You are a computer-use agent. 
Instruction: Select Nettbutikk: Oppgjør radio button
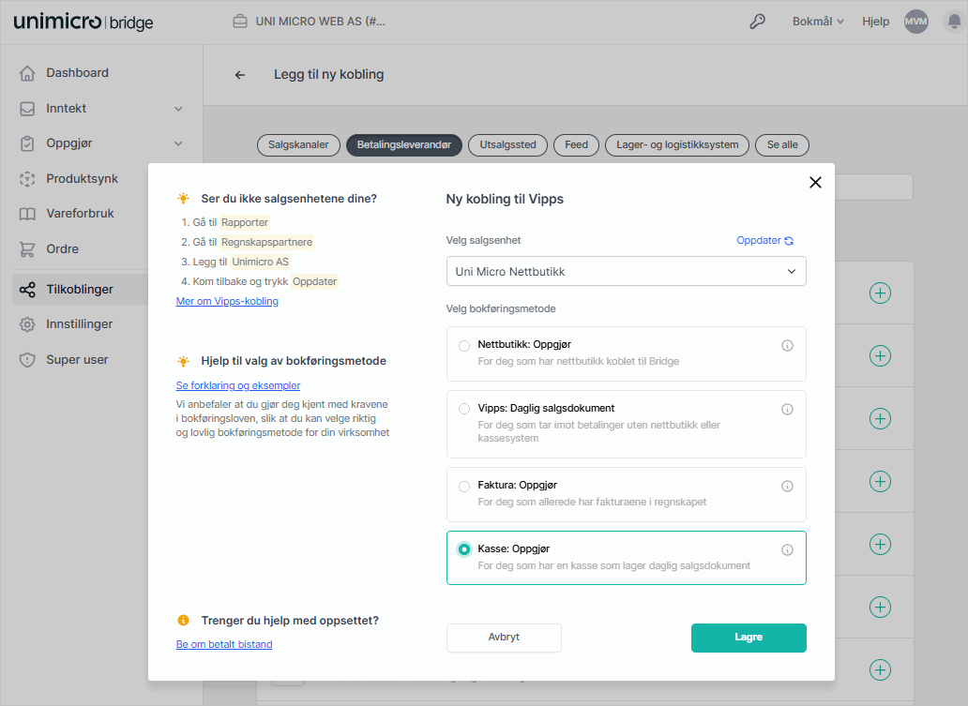[x=464, y=346]
